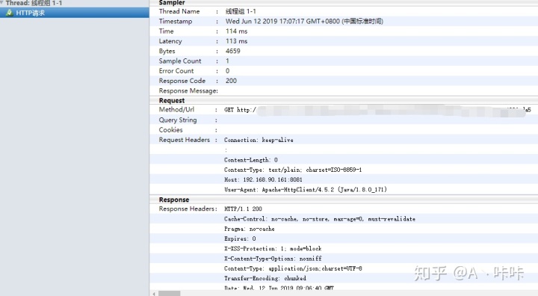Image resolution: width=538 pixels, height=296 pixels.
Task: Click the Cookies label
Action: pyautogui.click(x=170, y=130)
